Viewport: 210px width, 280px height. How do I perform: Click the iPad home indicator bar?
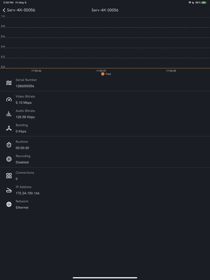pos(105,278)
